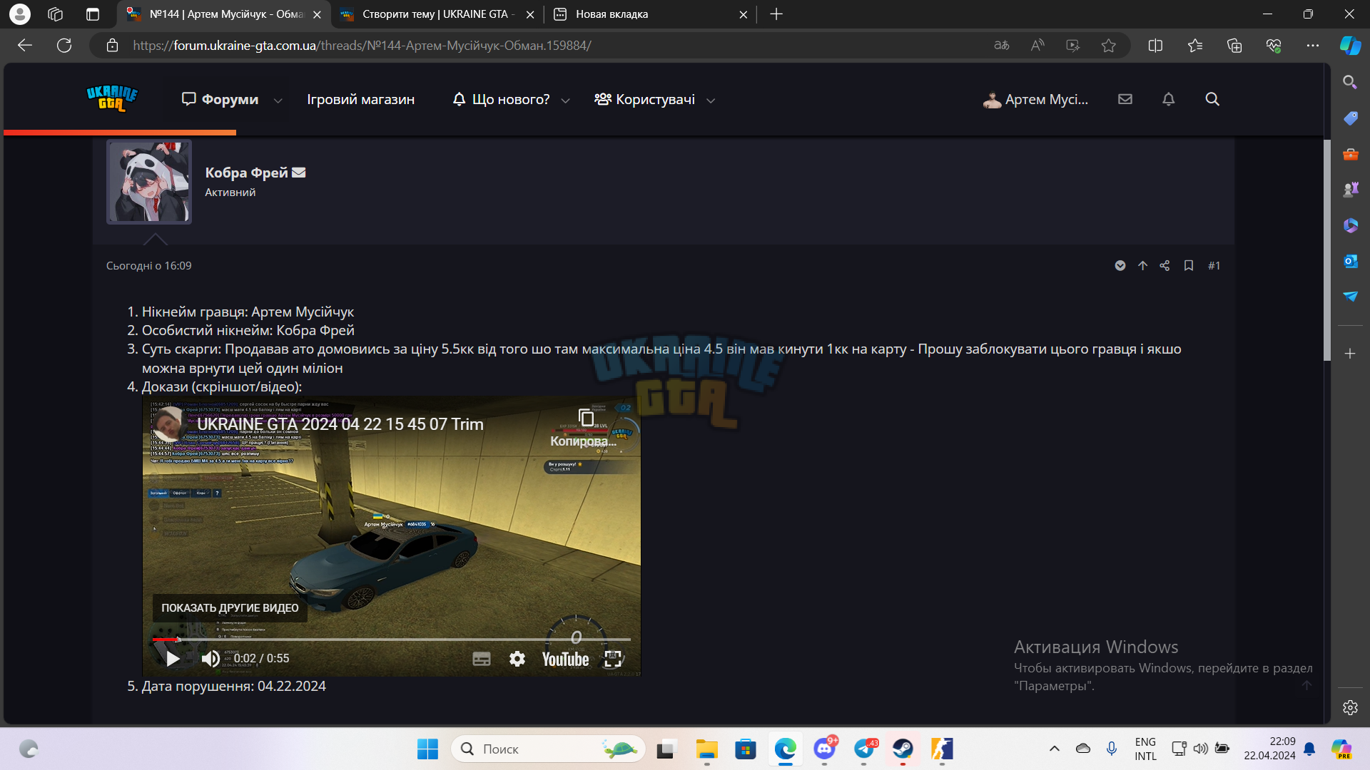Open Telegram from taskbar
Screen dimensions: 1370x770
tap(864, 749)
